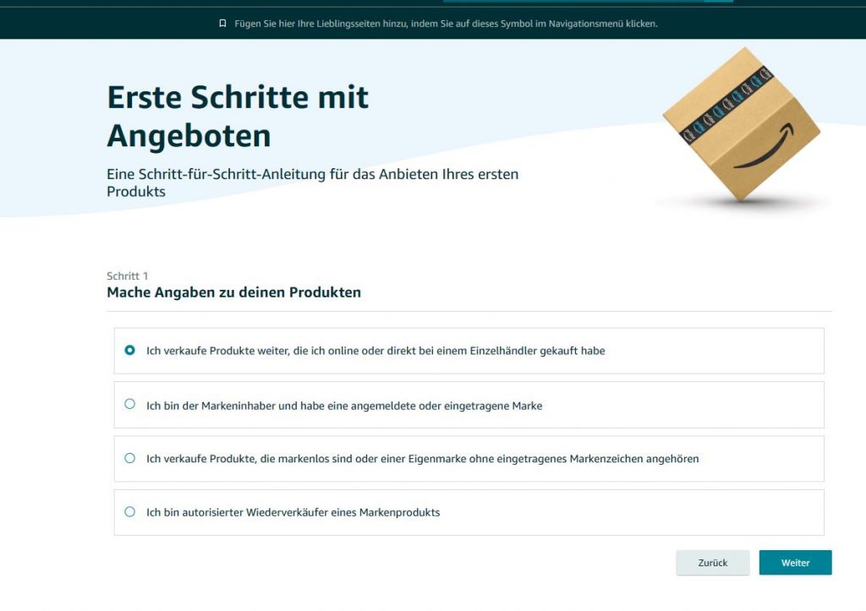The width and height of the screenshot is (866, 611).
Task: Click the Amazon box illustration
Action: pos(742,124)
